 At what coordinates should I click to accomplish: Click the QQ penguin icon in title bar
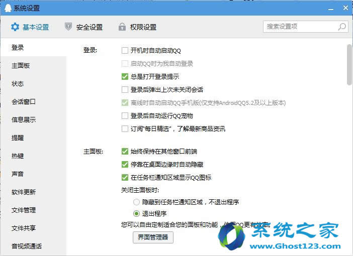point(6,8)
